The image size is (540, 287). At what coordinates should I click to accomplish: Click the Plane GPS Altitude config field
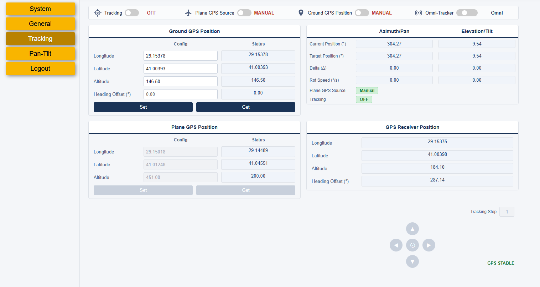181,177
